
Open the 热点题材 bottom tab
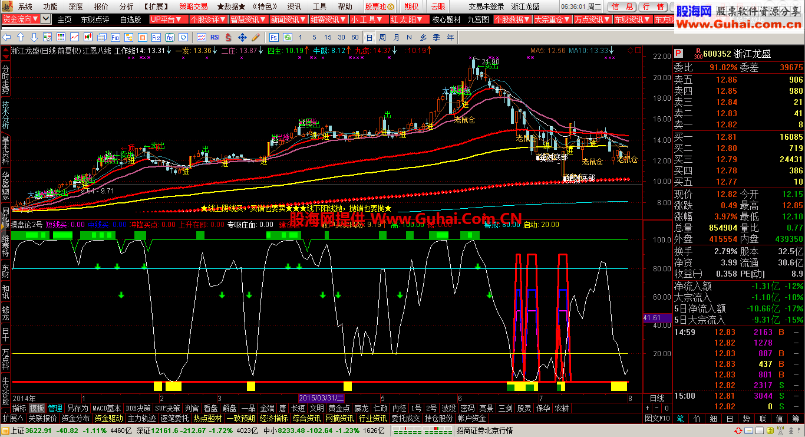[208, 418]
